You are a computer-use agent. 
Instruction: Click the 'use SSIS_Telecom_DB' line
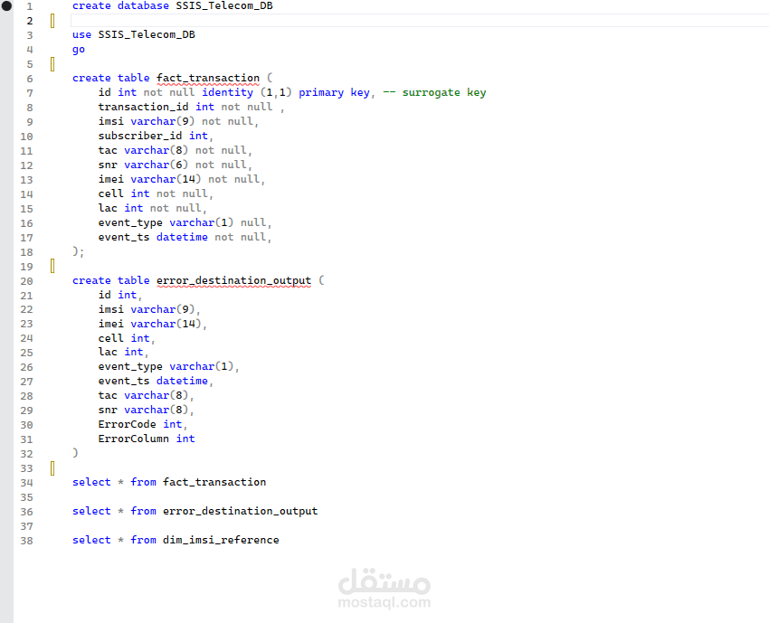pos(133,34)
